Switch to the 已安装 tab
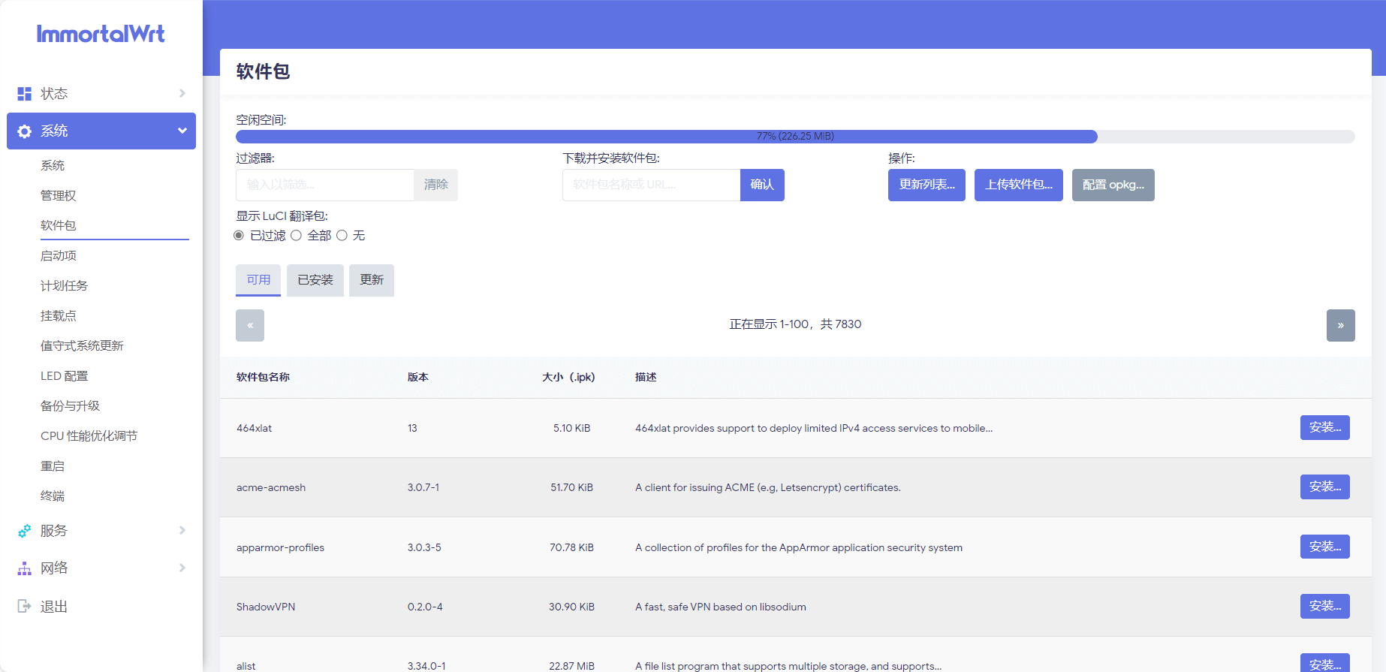Screen dimensions: 1386x672 tap(315, 280)
